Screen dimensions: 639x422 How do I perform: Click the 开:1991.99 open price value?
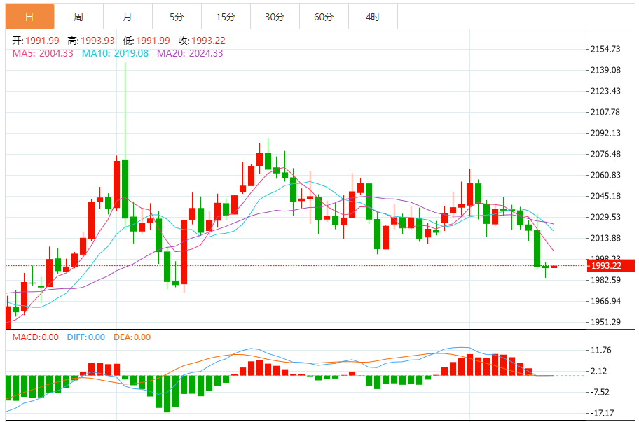[36, 41]
